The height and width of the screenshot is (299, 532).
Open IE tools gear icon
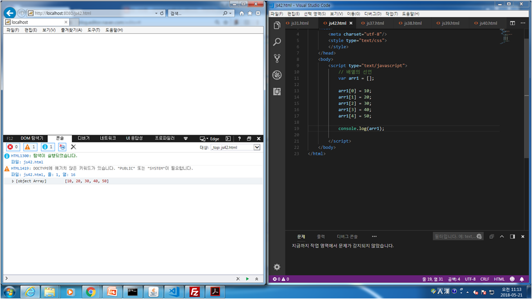pos(258,13)
